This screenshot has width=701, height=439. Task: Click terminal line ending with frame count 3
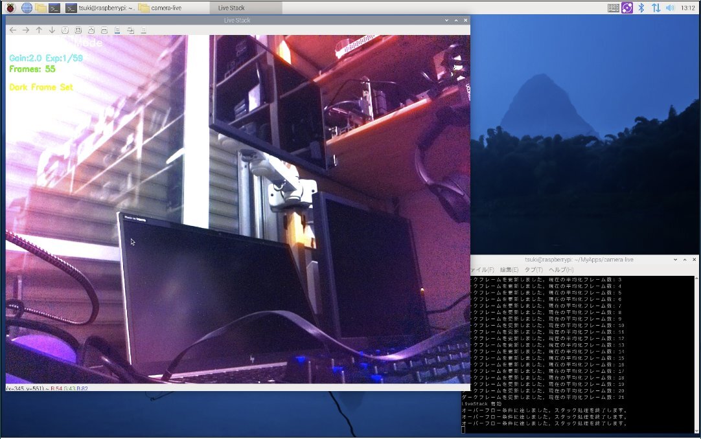coord(546,280)
